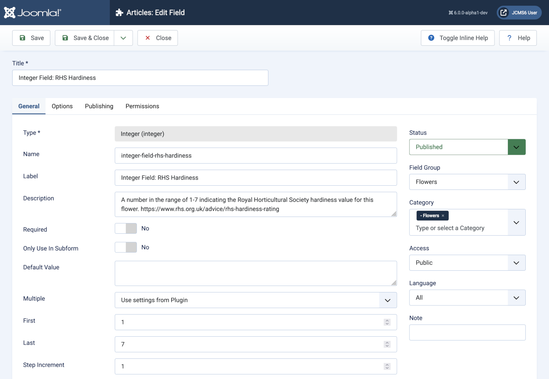
Task: Click the Save button
Action: 31,38
